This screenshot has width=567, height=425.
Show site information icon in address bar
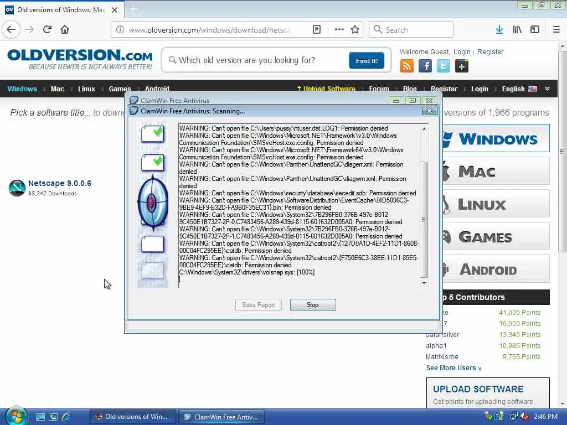coord(120,30)
